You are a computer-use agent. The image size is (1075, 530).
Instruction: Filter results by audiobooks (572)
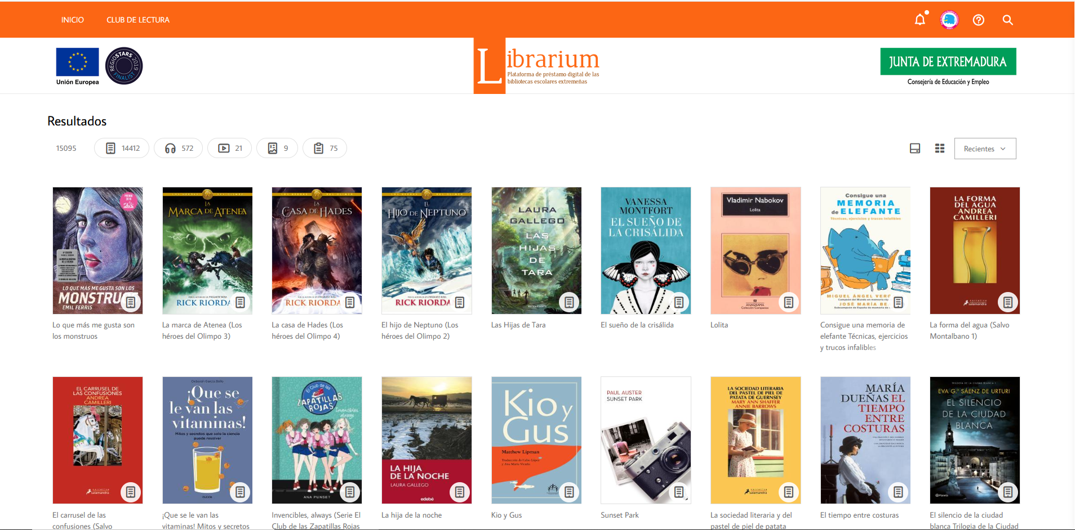178,148
